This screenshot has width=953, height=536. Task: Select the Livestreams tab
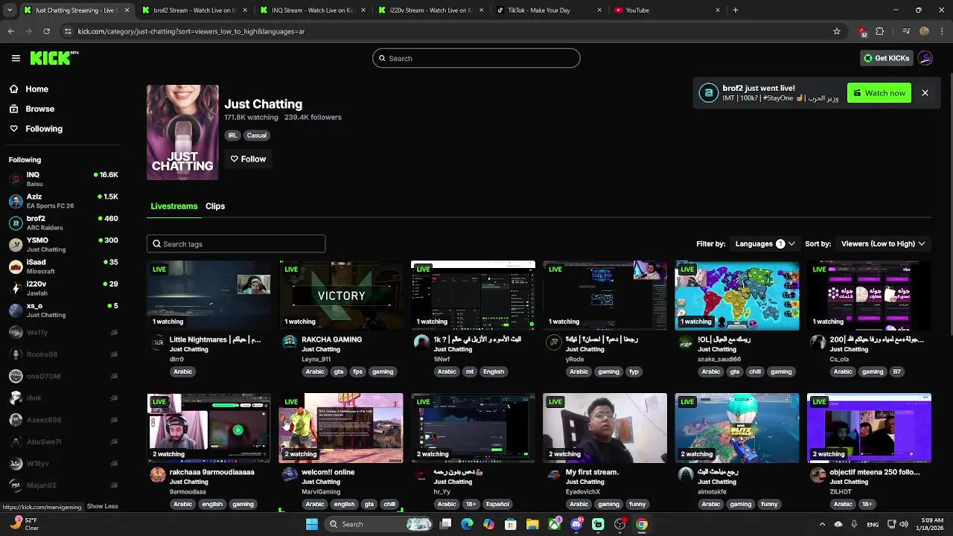[174, 206]
